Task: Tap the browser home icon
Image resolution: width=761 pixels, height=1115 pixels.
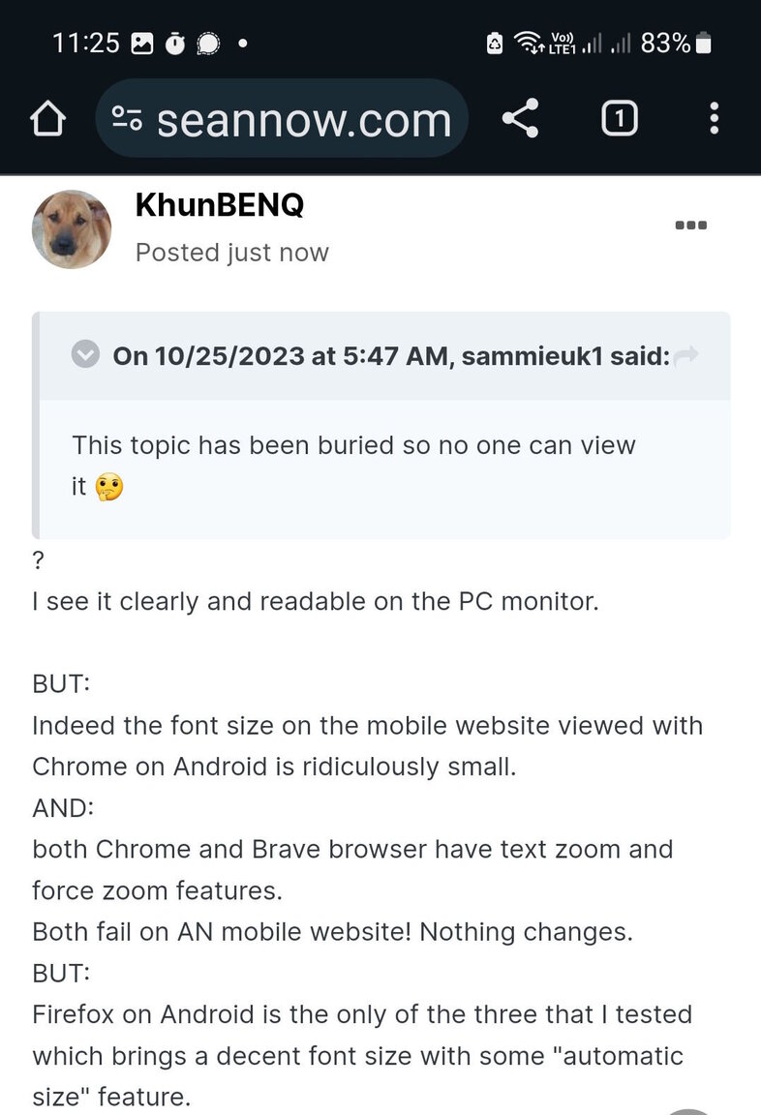Action: (47, 118)
